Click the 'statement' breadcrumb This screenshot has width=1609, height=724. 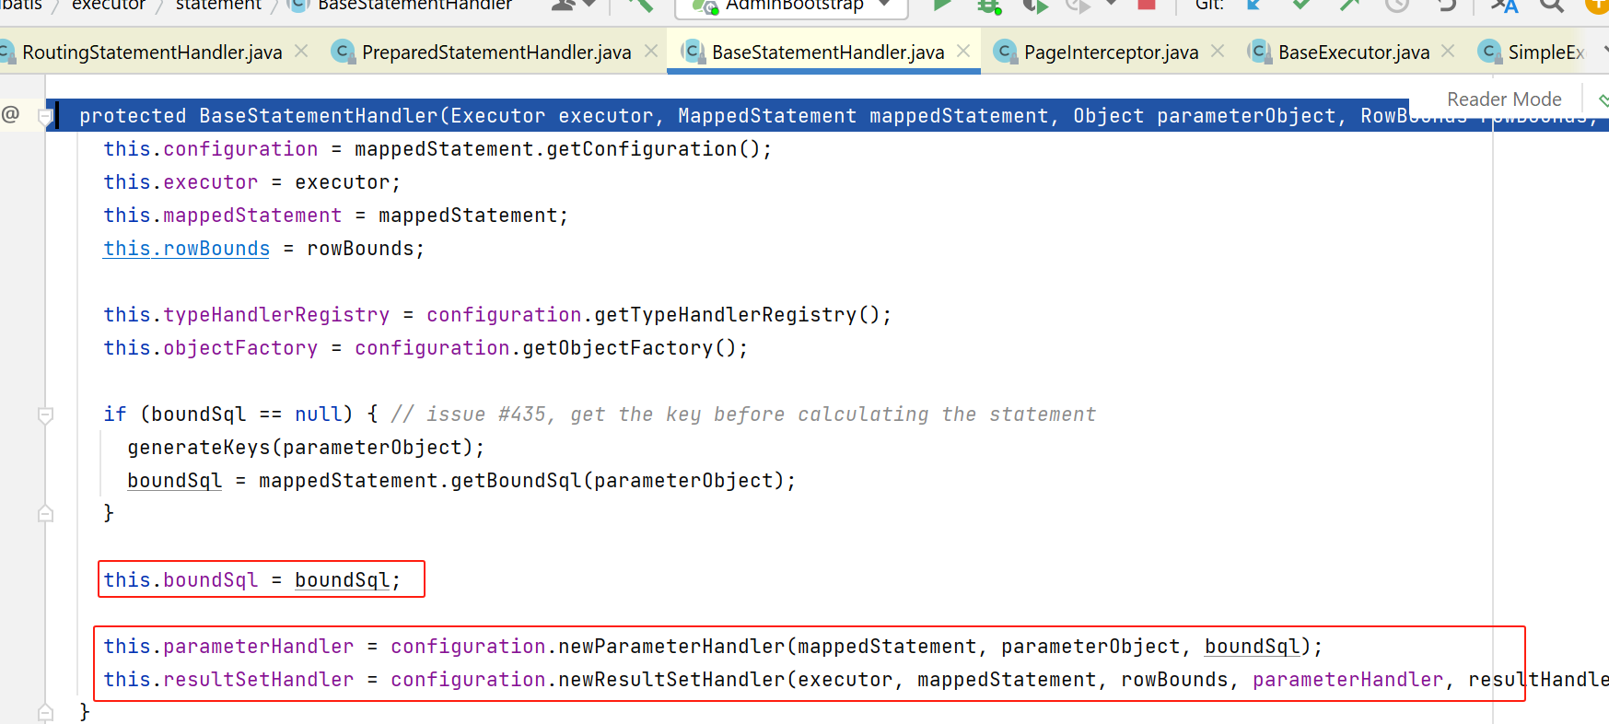[218, 5]
